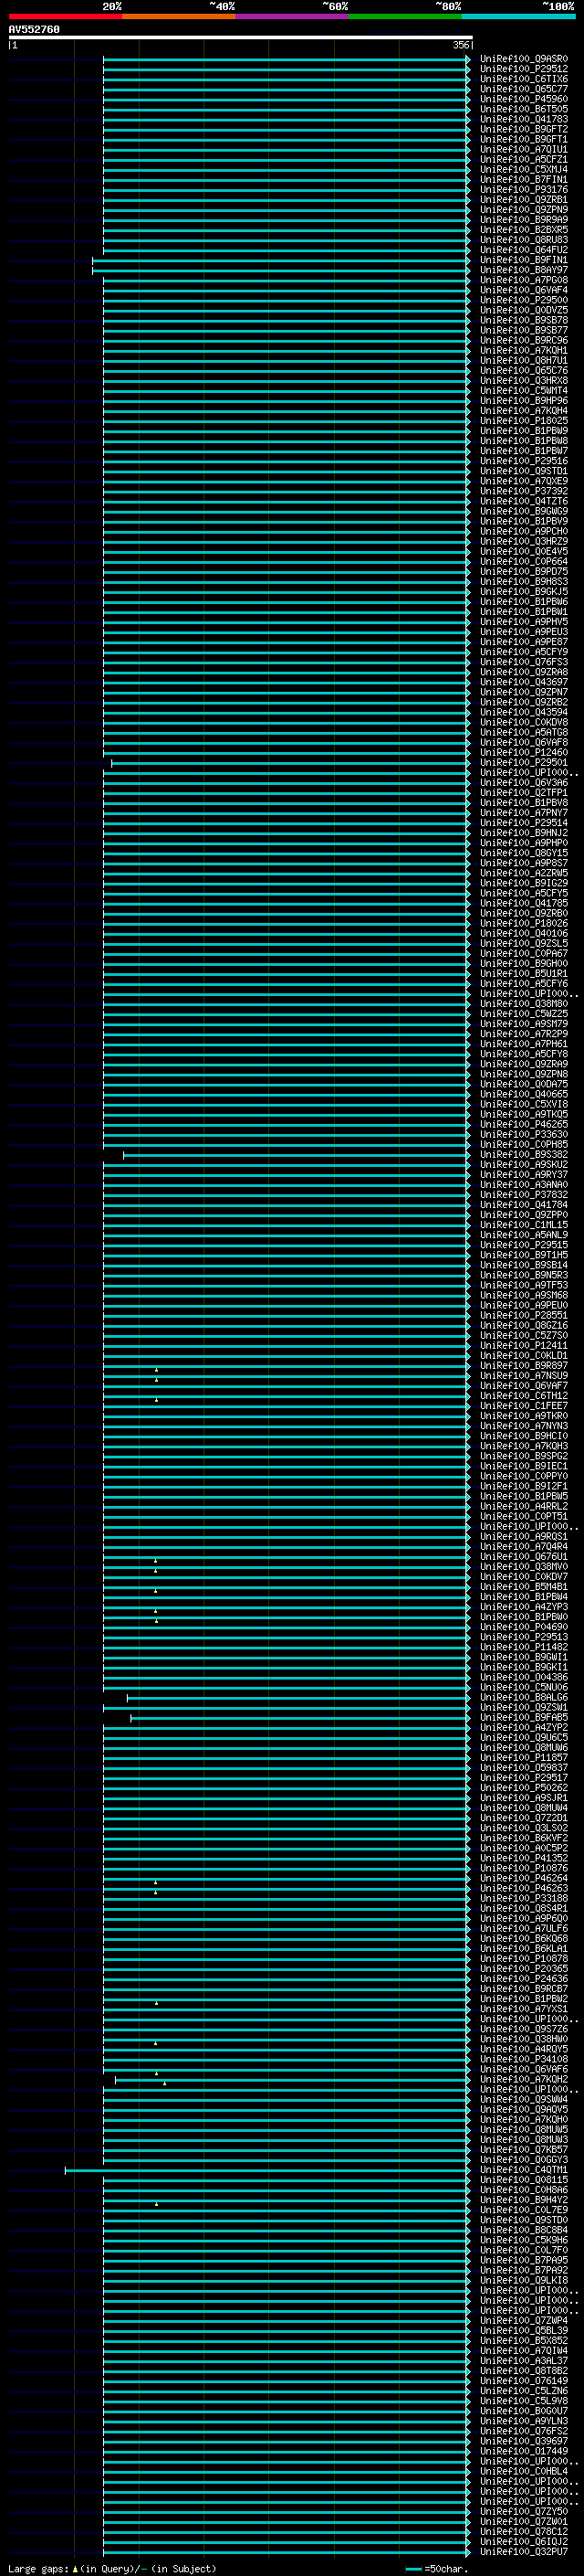Select hit label UniRef100_C6TIX6
This screenshot has height=2576, width=584.
pyautogui.click(x=524, y=79)
